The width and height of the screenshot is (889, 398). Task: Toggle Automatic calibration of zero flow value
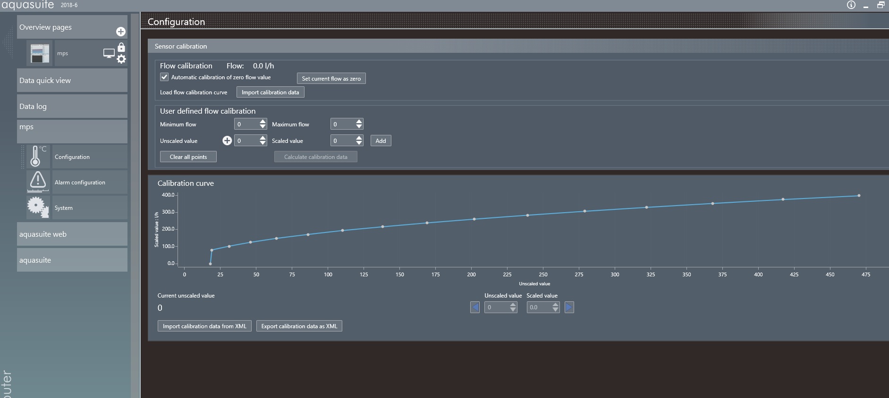[164, 77]
